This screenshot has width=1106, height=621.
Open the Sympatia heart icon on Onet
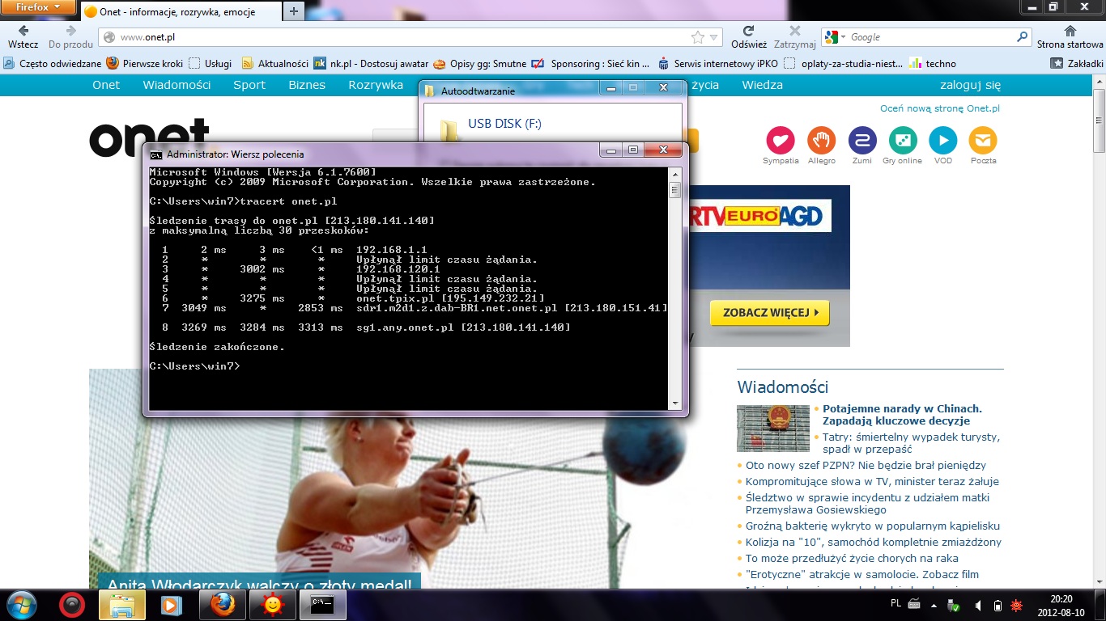(x=781, y=140)
